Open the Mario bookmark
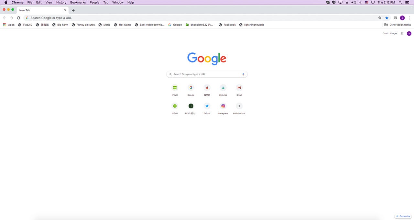Viewport: 414px width, 220px height. coord(104,25)
